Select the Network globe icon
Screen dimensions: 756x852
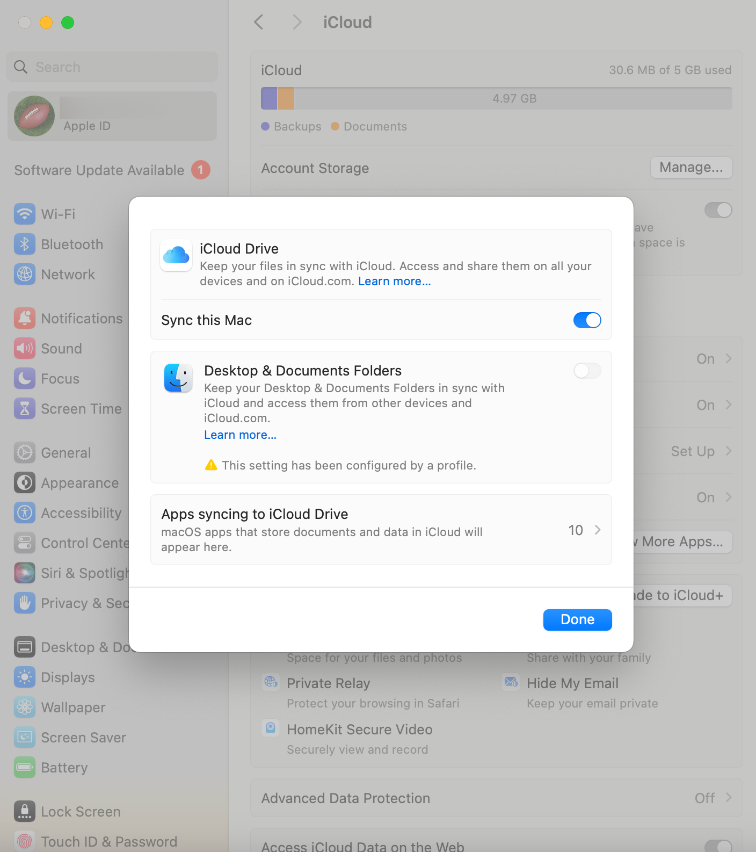coord(25,274)
